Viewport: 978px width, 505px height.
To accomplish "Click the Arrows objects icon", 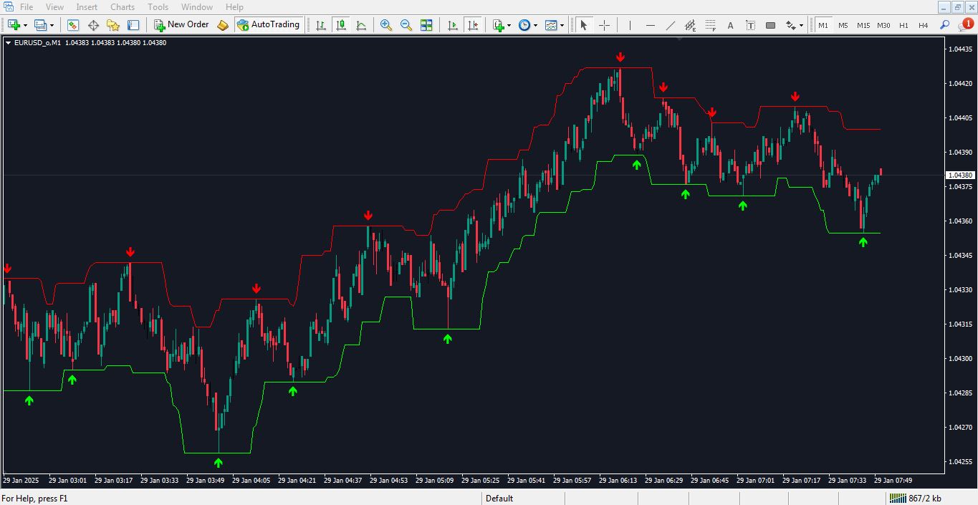I will click(x=791, y=25).
